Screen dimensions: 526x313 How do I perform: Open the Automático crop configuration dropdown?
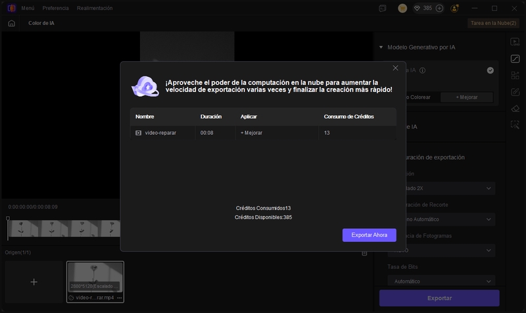[450, 220]
